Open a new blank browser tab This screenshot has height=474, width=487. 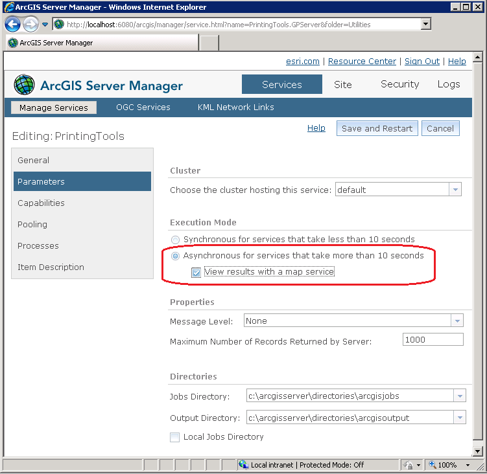tap(209, 43)
